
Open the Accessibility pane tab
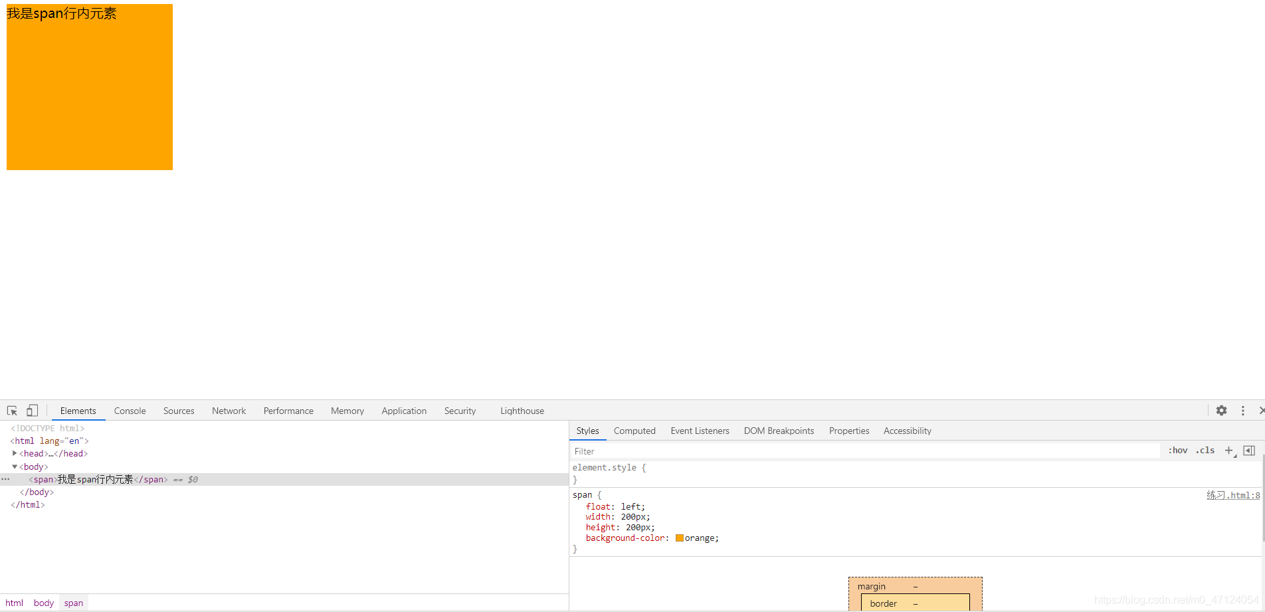(907, 431)
